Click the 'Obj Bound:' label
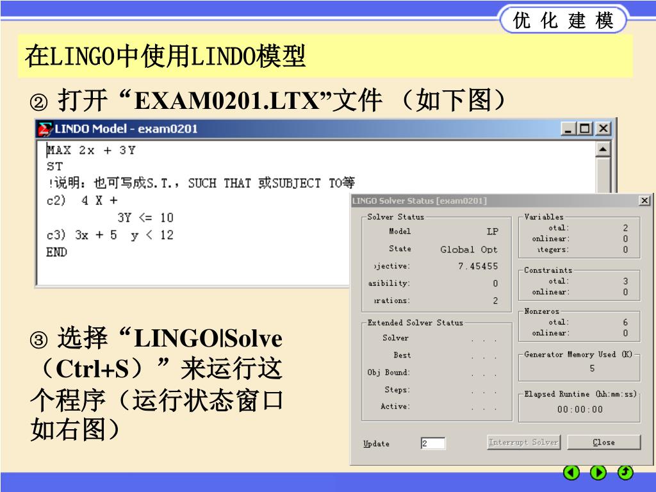The height and width of the screenshot is (492, 656). tap(389, 372)
